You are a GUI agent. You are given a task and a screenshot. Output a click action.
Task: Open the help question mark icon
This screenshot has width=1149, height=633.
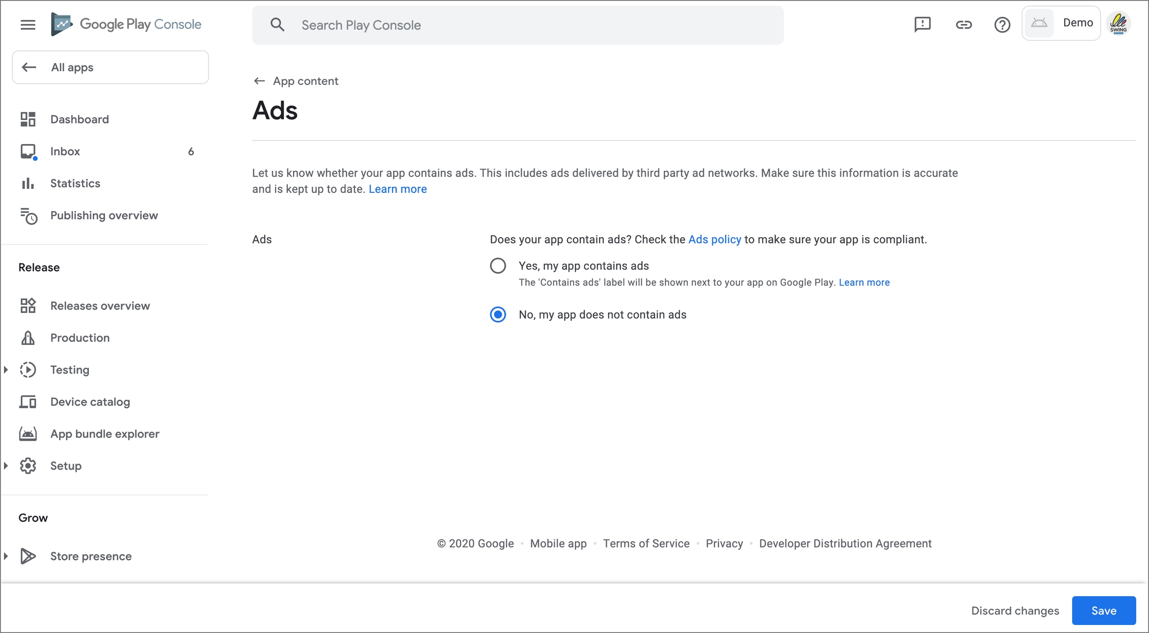(1002, 24)
